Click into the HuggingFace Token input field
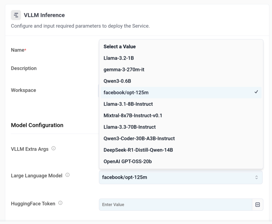Image resolution: width=272 pixels, height=224 pixels. tap(175, 205)
